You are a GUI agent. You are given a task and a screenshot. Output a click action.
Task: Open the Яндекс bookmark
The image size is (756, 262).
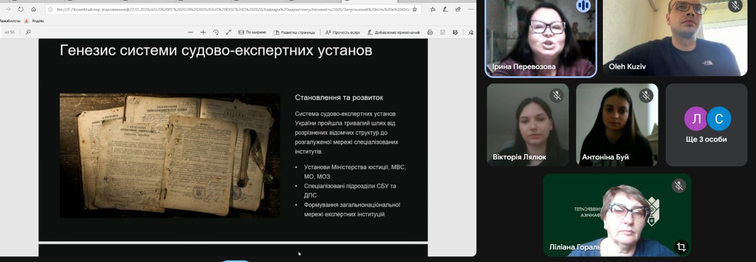tap(34, 21)
